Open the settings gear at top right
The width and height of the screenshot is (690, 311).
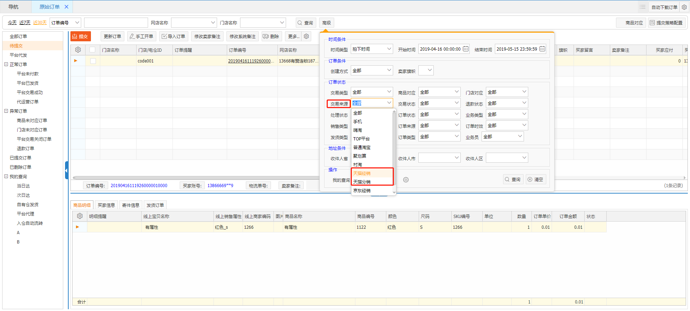click(x=684, y=7)
